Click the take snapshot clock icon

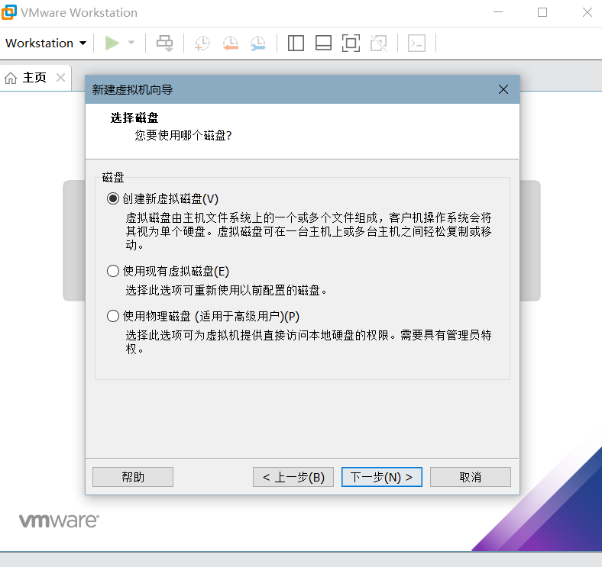click(202, 43)
